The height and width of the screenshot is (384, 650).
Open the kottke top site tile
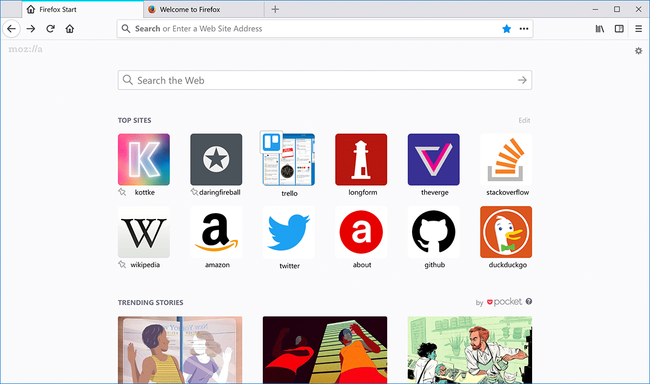(x=144, y=160)
